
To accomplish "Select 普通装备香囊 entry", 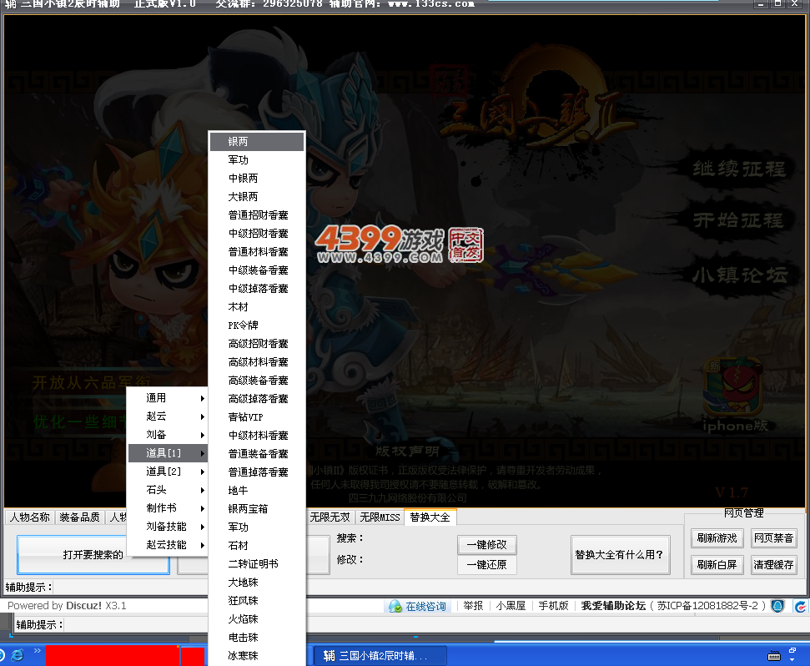I will click(257, 454).
